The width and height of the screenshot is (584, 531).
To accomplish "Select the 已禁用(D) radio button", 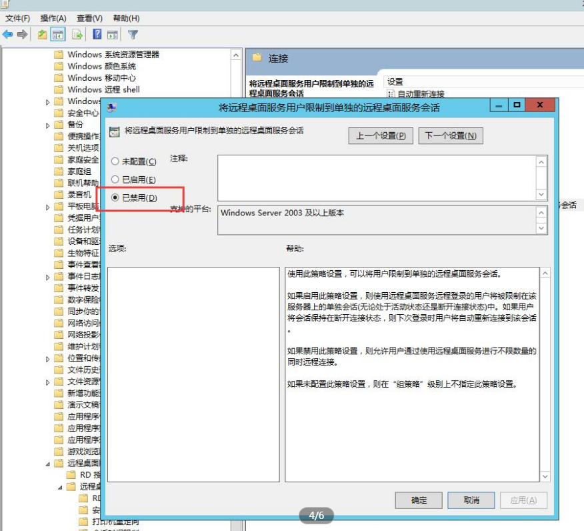I will [x=115, y=197].
